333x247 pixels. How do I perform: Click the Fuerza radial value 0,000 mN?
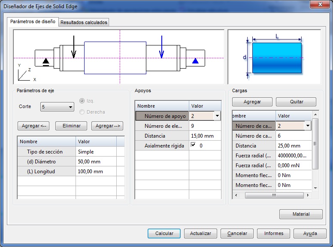294,166
